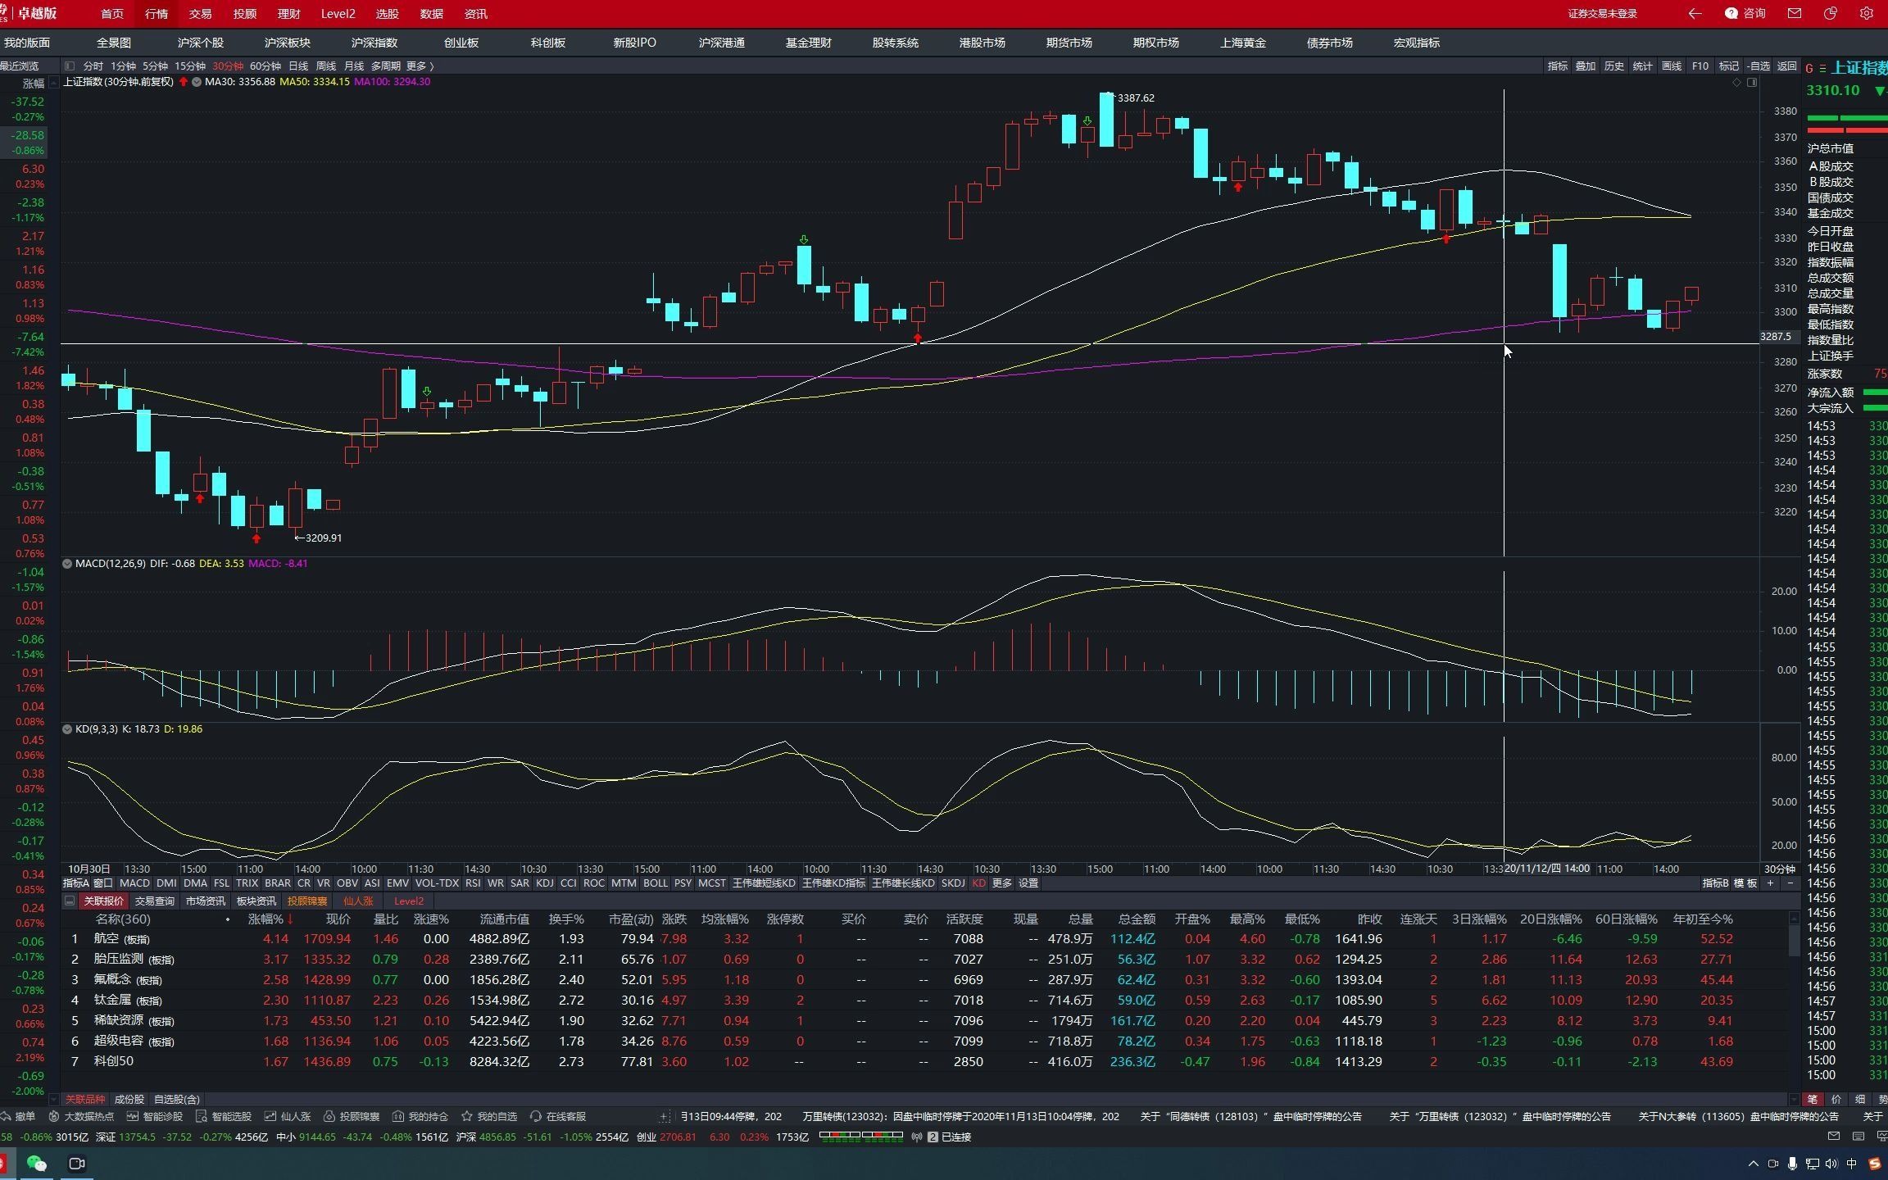The width and height of the screenshot is (1888, 1180).
Task: Click the volume speaker tray icon
Action: (x=1831, y=1164)
